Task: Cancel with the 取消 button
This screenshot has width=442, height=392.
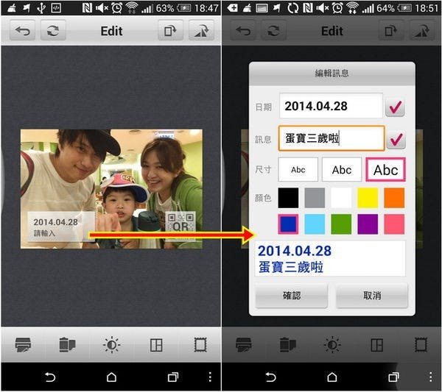Action: pos(372,296)
